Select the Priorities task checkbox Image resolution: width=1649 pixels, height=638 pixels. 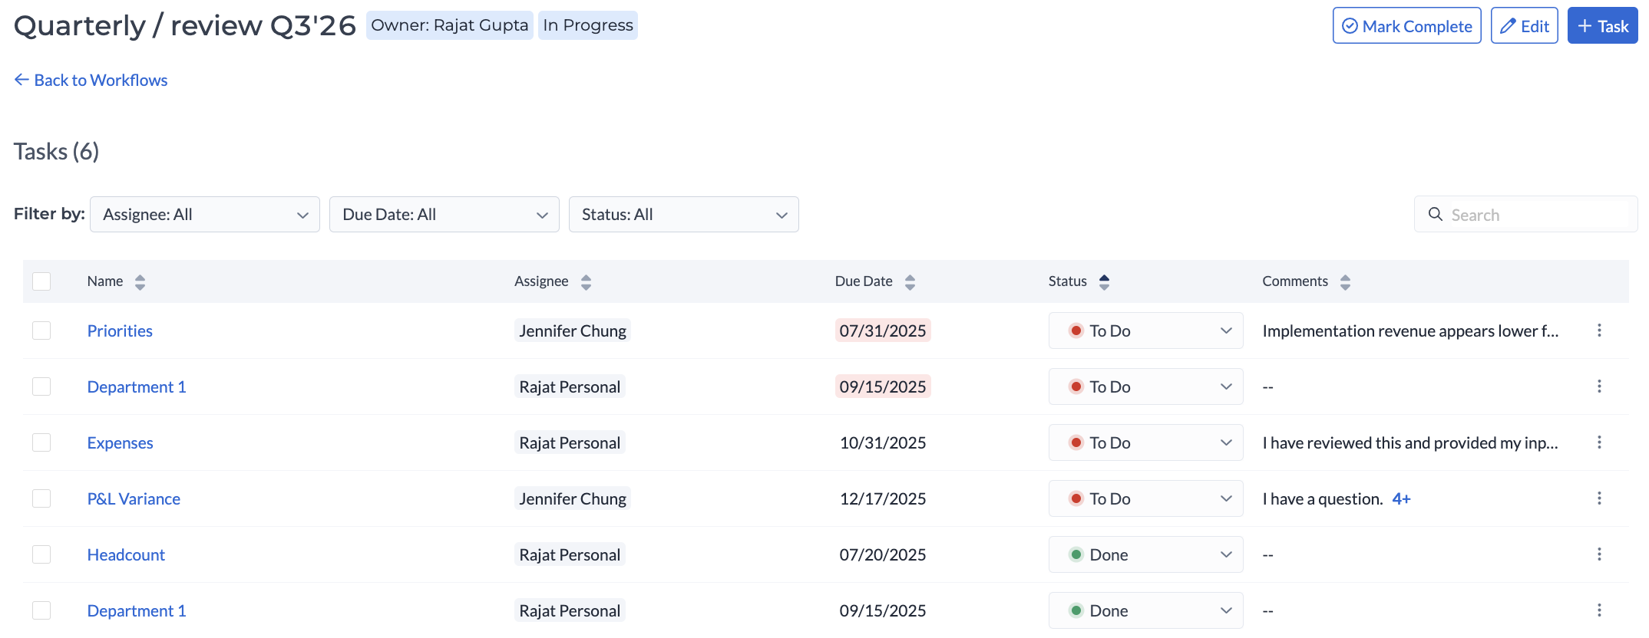(41, 331)
